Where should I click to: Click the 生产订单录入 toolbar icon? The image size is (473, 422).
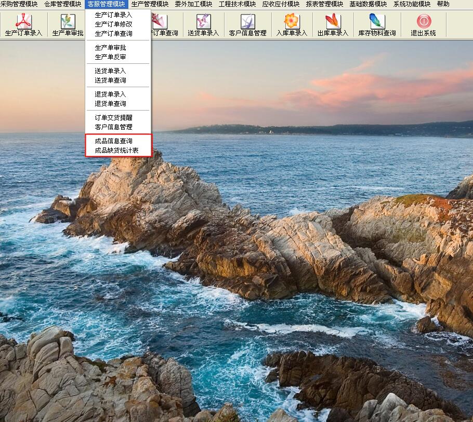[x=24, y=22]
